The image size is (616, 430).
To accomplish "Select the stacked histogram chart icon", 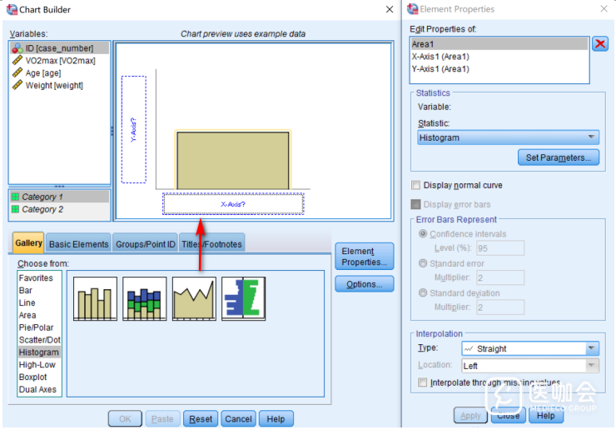I will [144, 298].
